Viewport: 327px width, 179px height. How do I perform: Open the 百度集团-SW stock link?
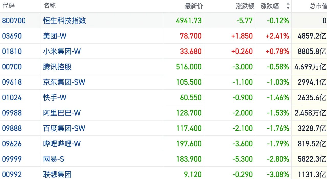pyautogui.click(x=64, y=128)
